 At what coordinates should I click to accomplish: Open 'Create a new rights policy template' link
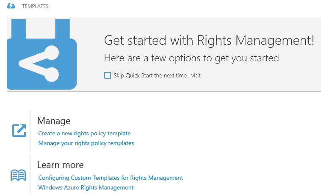pyautogui.click(x=84, y=133)
